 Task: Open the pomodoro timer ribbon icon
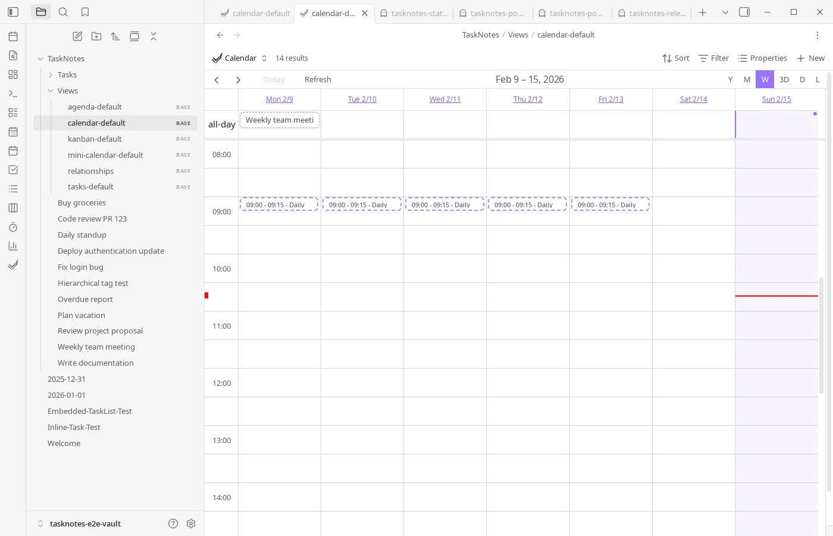coord(13,227)
